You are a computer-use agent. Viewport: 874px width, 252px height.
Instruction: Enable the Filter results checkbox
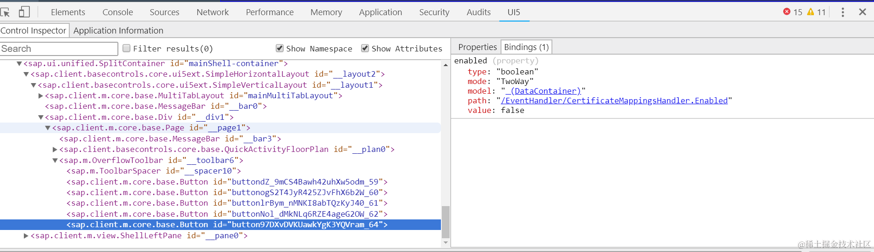(127, 48)
